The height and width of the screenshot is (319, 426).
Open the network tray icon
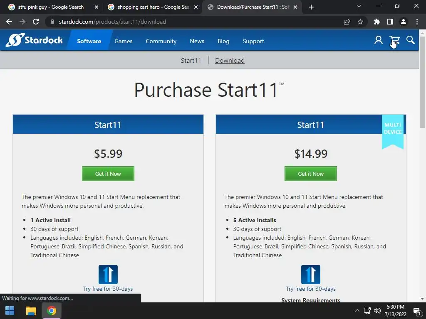pos(367,311)
